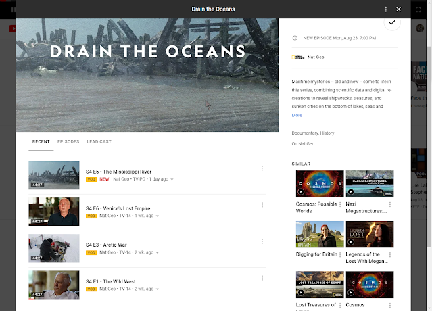Expand airing details for Venice's Lost Empire
The image size is (432, 311).
[158, 216]
